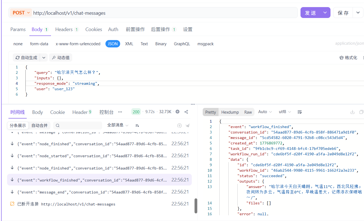
Task: Select 分条展示 display mode
Action: click(18, 126)
